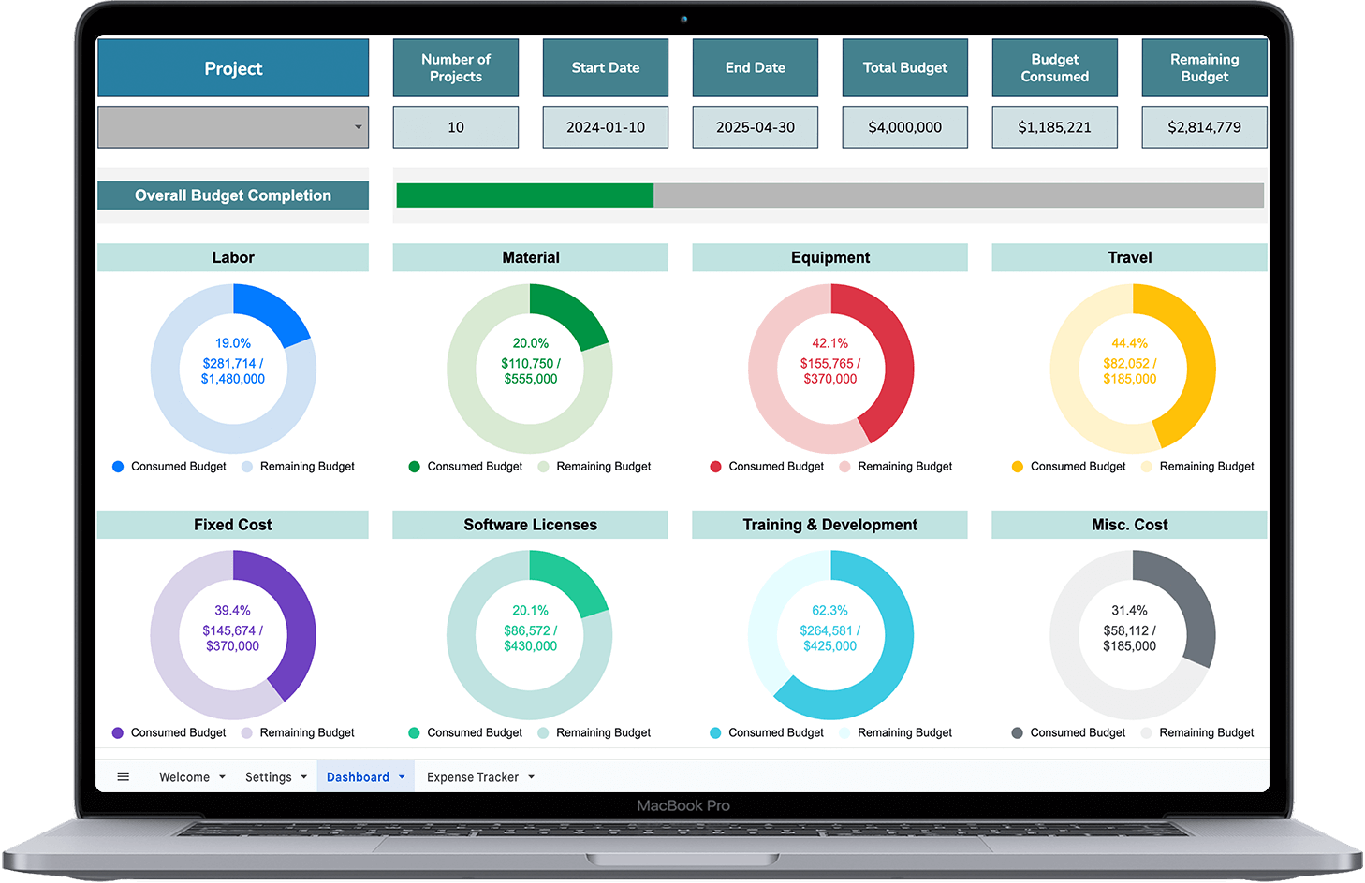Click the grey Misc. Cost Consumed legend dot
The height and width of the screenshot is (883, 1365).
pyautogui.click(x=1017, y=733)
